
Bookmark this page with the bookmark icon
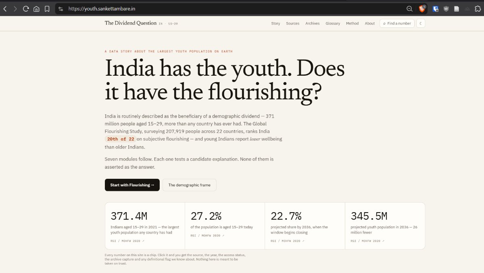(47, 8)
